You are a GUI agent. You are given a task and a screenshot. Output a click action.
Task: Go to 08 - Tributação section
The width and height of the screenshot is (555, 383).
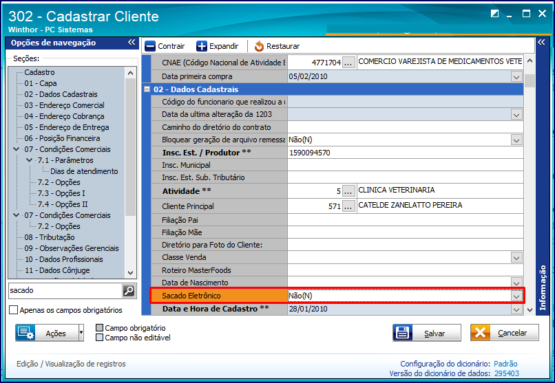click(49, 237)
